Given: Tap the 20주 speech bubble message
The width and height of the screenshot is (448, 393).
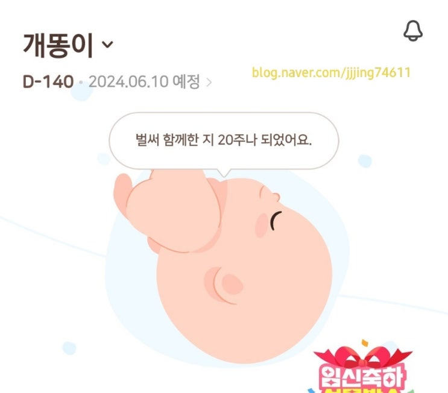Looking at the screenshot, I should click(x=224, y=140).
